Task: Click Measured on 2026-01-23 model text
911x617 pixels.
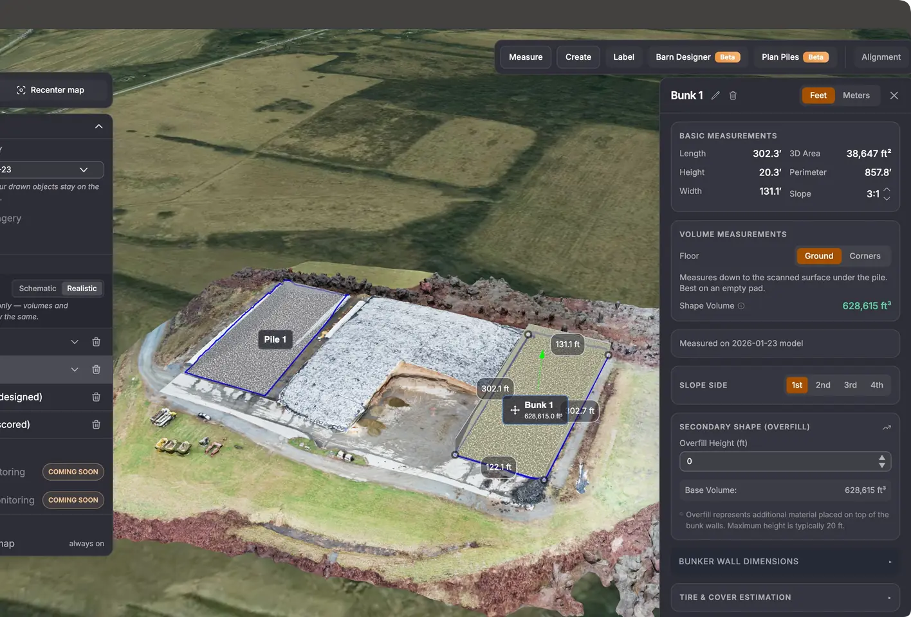Action: point(741,343)
